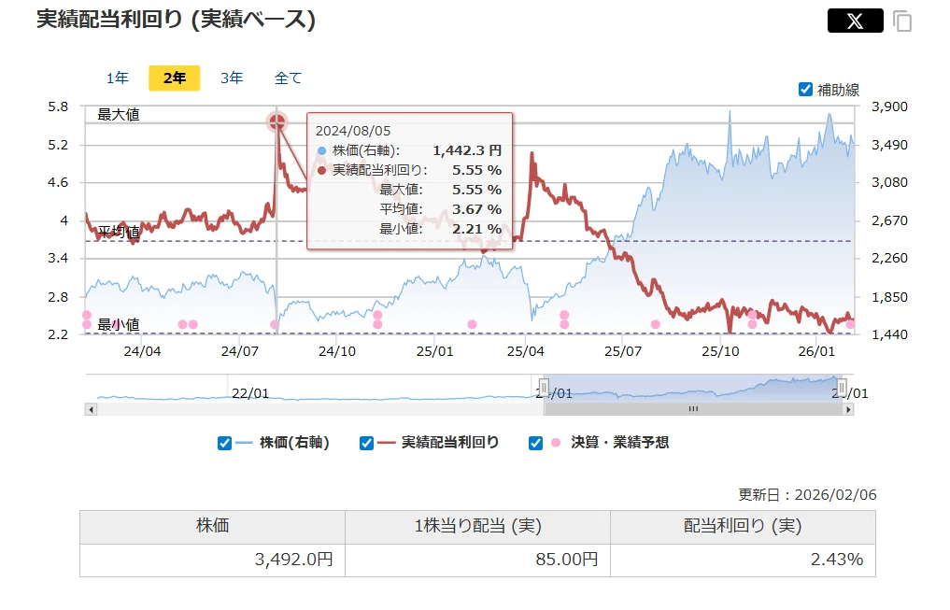
Task: Click the 配当利回り (実) table header
Action: 743,527
